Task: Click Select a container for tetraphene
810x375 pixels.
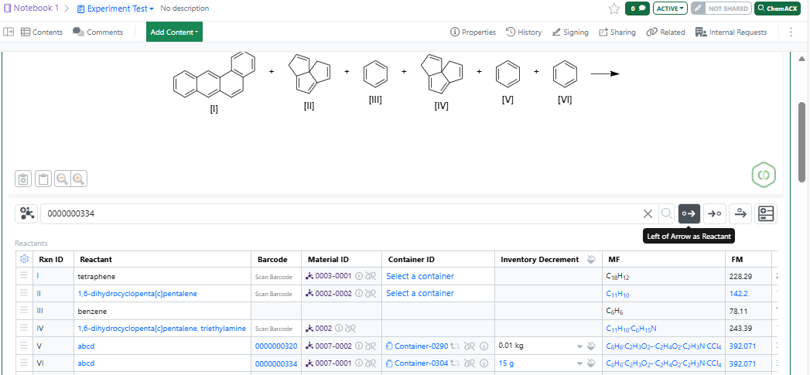Action: pyautogui.click(x=420, y=276)
